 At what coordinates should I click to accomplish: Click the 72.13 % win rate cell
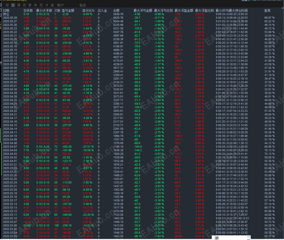tap(269, 154)
